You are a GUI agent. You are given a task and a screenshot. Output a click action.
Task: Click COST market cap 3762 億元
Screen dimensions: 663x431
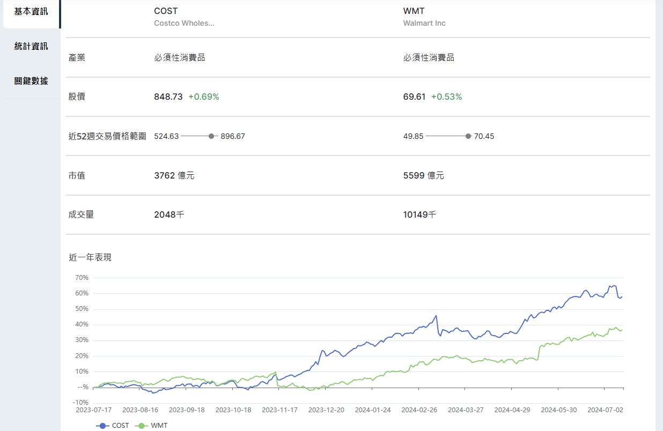(174, 175)
